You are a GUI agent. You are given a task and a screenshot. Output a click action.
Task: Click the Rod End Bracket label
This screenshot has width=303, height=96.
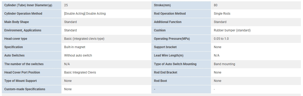point(165,72)
